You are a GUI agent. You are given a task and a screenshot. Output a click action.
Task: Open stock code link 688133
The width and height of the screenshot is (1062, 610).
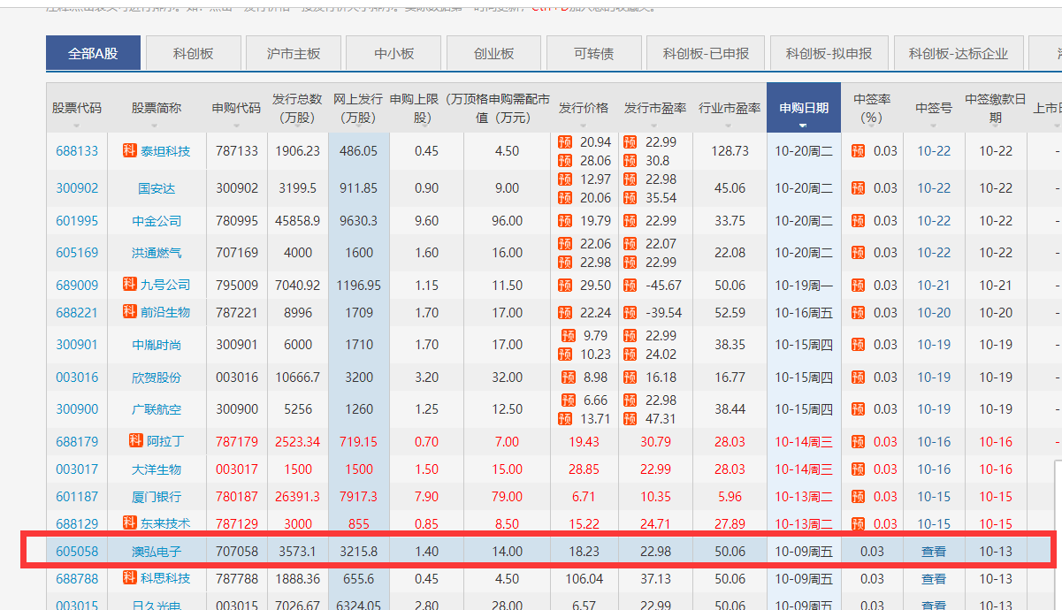click(x=77, y=151)
